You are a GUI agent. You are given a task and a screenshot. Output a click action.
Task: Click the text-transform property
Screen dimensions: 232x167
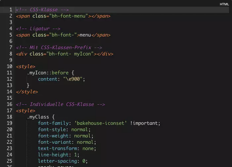click(58, 148)
